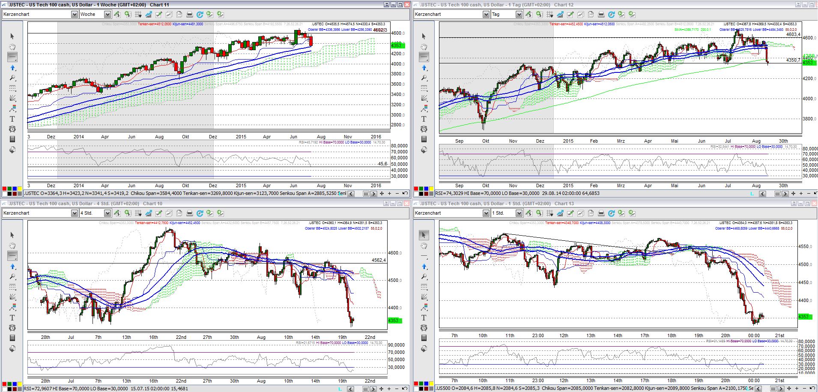Image resolution: width=818 pixels, height=392 pixels.
Task: Select the blue arrow marker tool in Chart 13
Action: click(424, 266)
